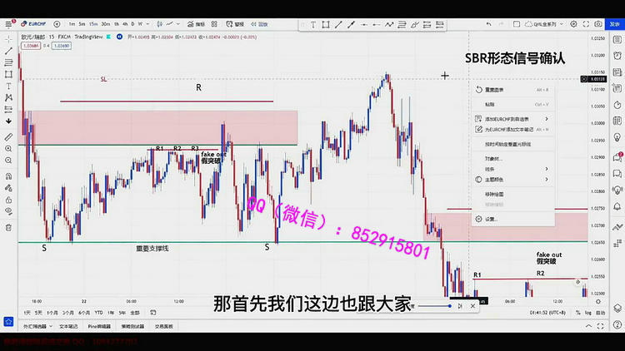Choose 重置图表 from the context menu
The image size is (625, 351).
495,90
